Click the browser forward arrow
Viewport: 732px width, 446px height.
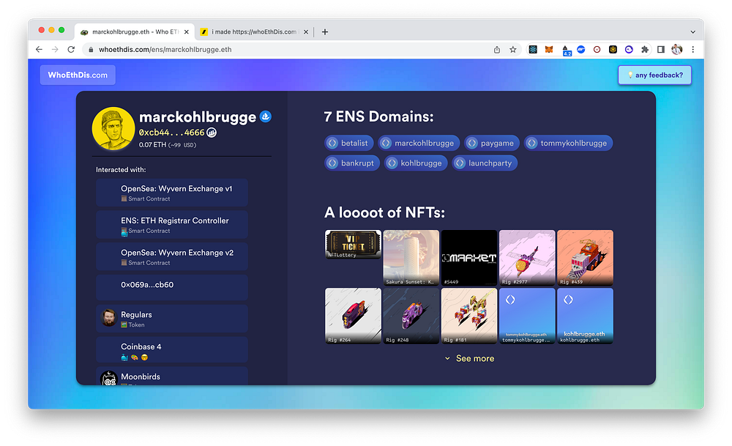(55, 50)
